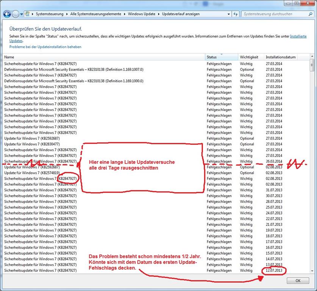Select Definitionsupdate row with Definition 1.169.1000.0
This screenshot has width=317, height=291.
(x=156, y=81)
